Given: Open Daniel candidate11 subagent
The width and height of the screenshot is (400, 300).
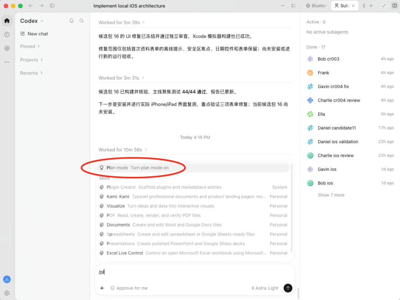Looking at the screenshot, I should pyautogui.click(x=350, y=128).
